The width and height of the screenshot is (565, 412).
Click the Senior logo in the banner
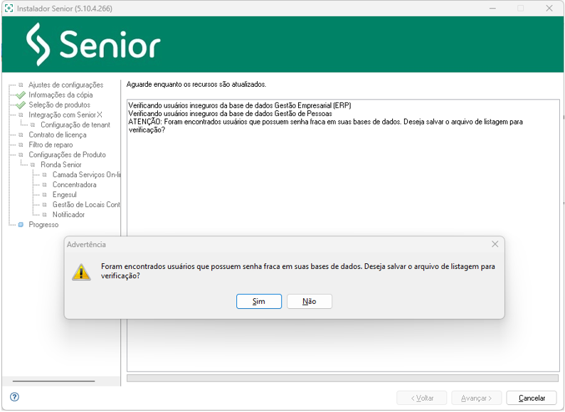(x=93, y=44)
